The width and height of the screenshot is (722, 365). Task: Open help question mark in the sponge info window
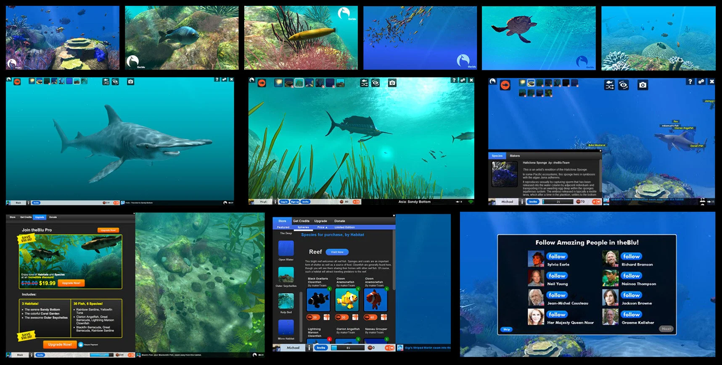[690, 81]
